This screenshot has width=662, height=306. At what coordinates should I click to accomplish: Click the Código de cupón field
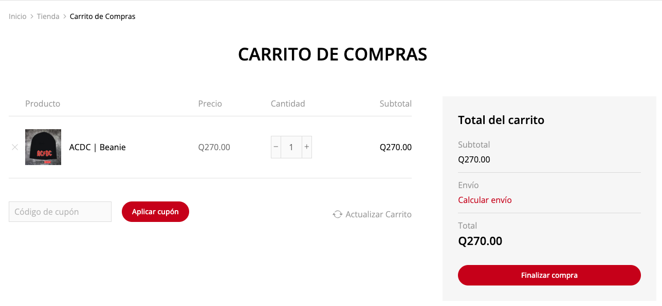(60, 212)
